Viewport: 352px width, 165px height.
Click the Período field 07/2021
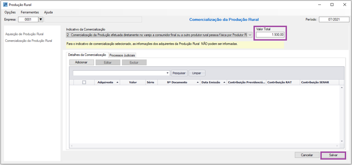point(334,19)
